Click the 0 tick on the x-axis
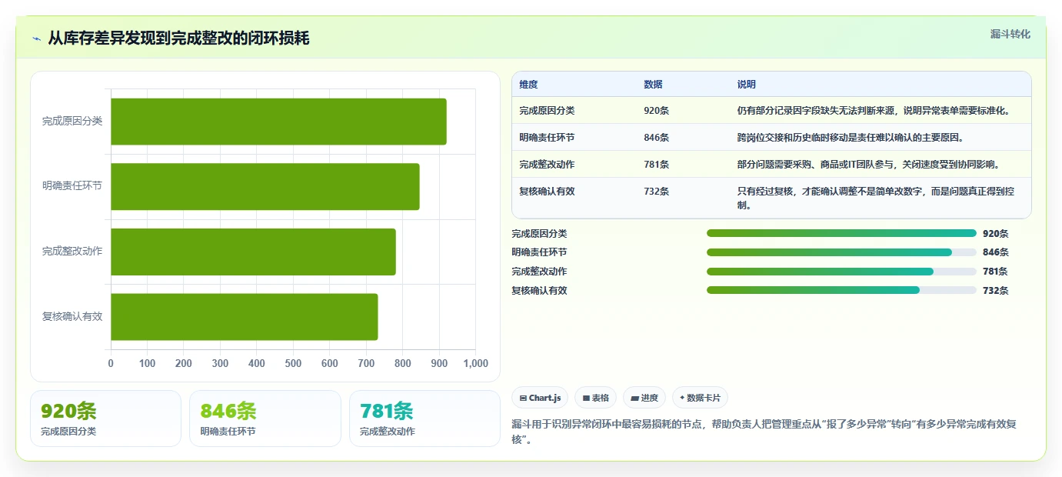 (x=111, y=363)
